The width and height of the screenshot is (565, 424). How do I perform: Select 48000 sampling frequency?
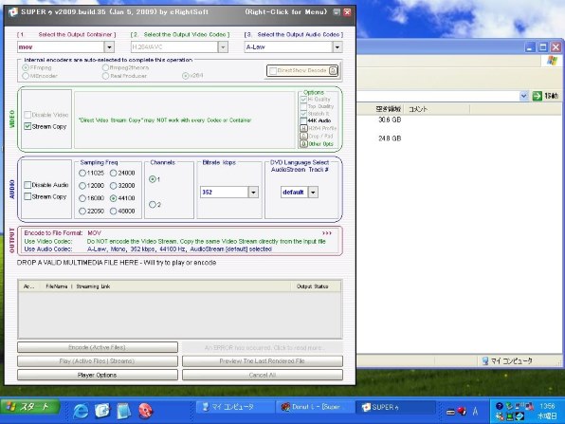tap(114, 211)
